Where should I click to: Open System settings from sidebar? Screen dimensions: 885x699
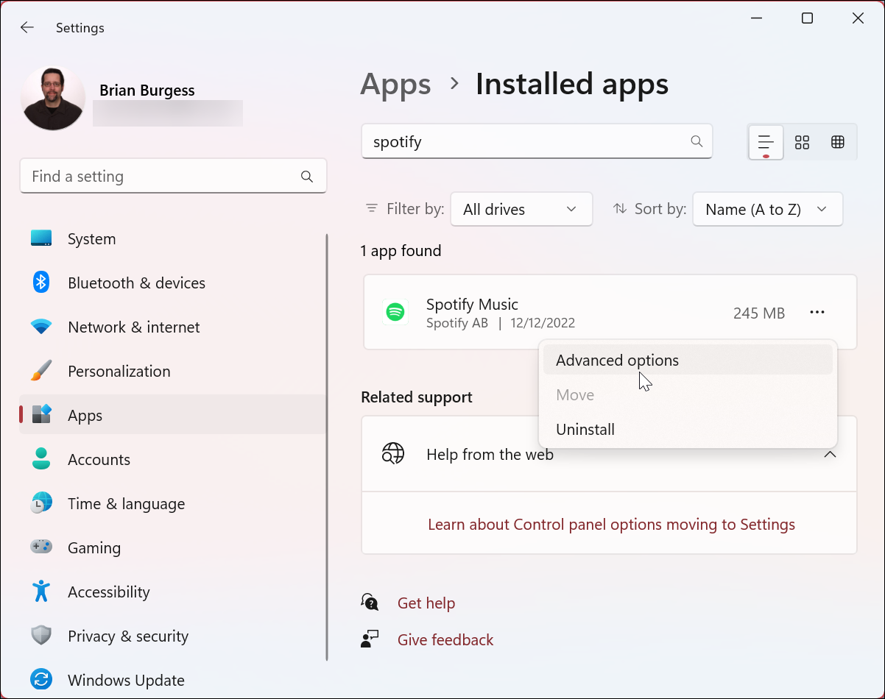coord(173,239)
